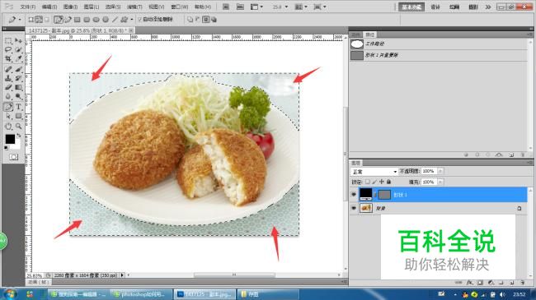The image size is (536, 300).
Task: Select the Quick Selection tool
Action: [x=18, y=50]
